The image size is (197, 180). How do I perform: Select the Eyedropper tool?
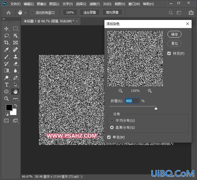point(6,50)
